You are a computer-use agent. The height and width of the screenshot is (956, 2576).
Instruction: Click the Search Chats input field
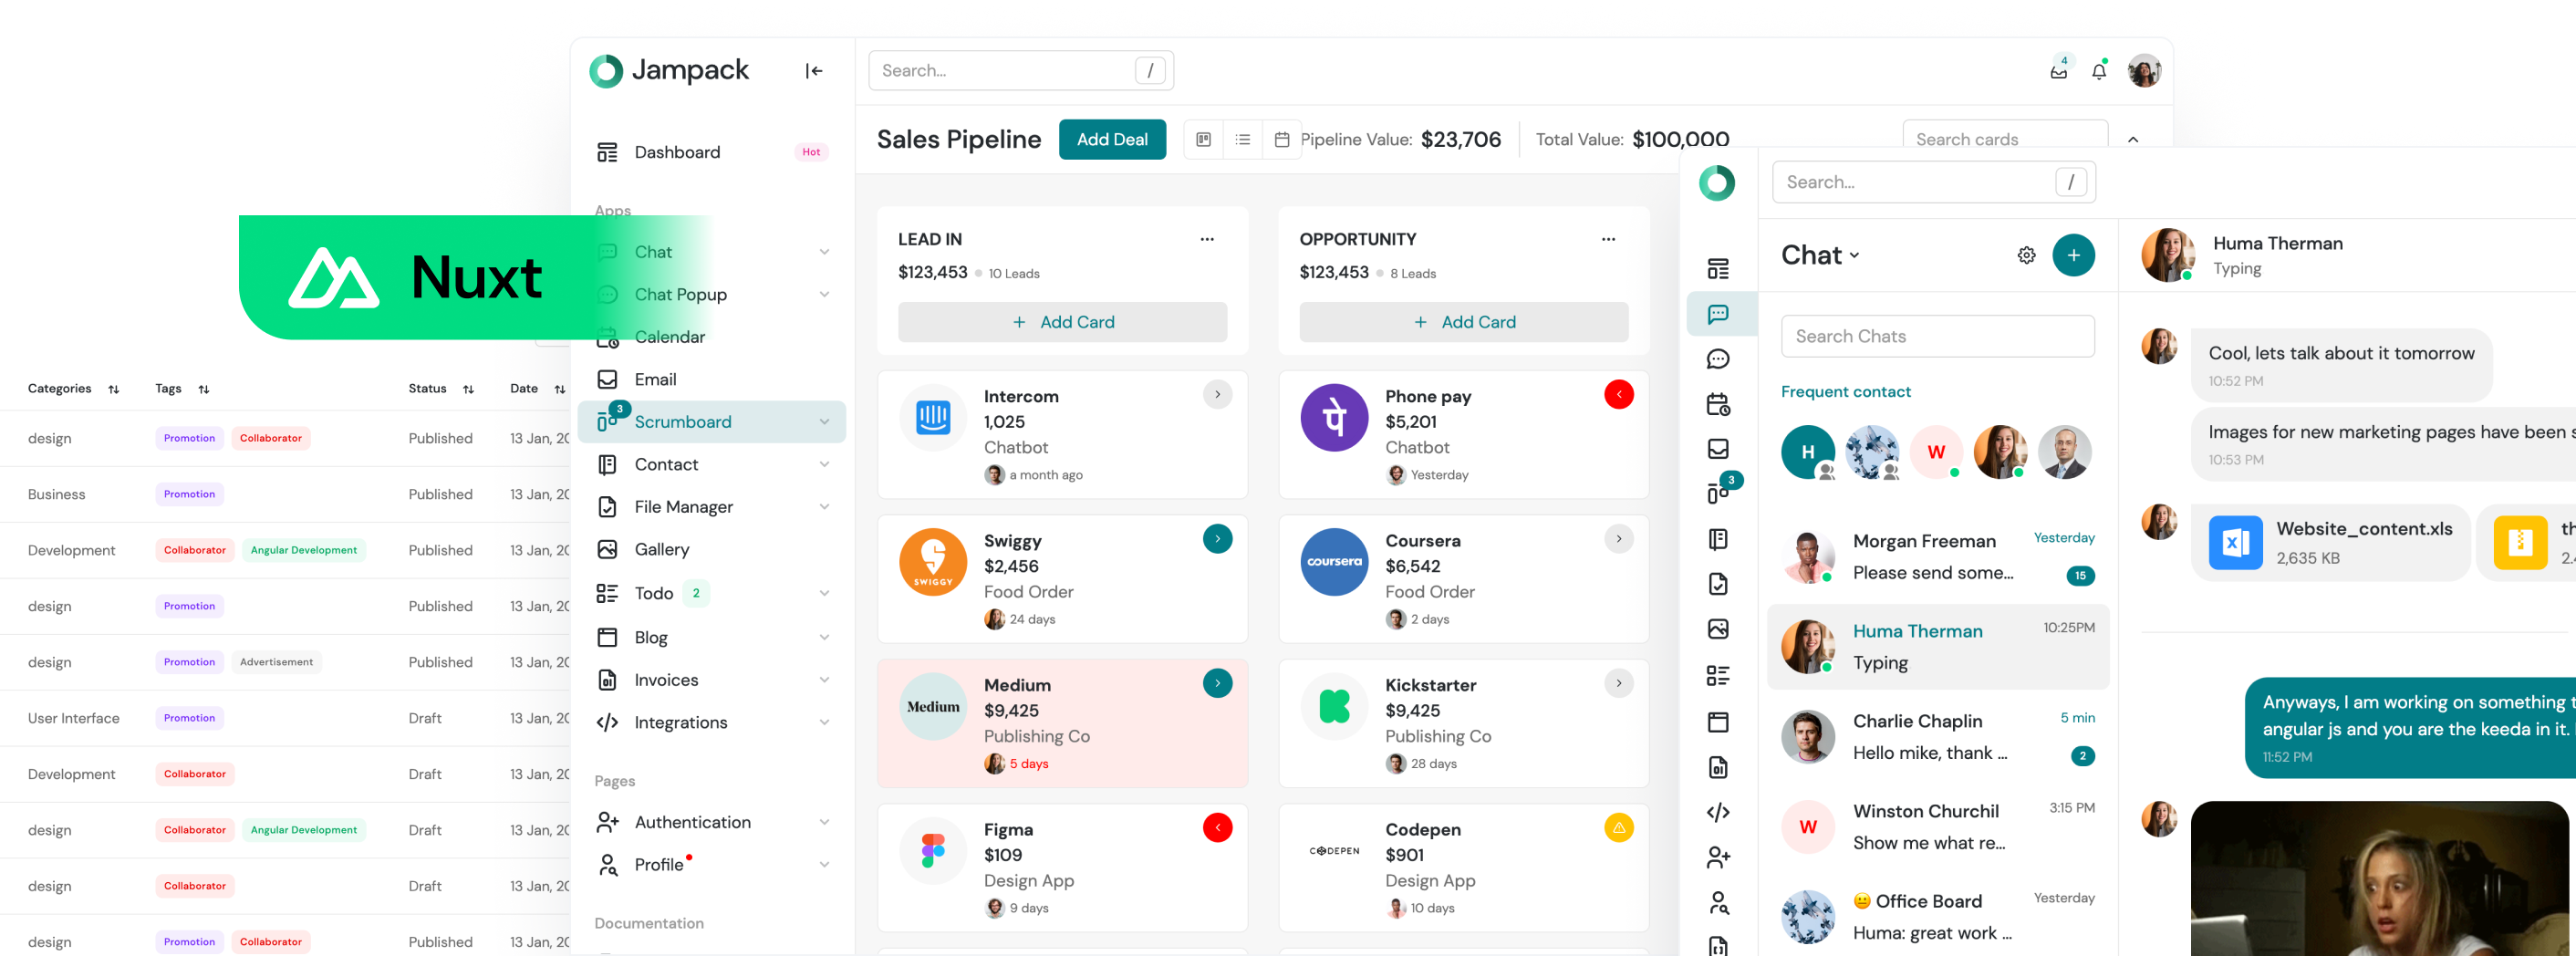tap(1937, 336)
